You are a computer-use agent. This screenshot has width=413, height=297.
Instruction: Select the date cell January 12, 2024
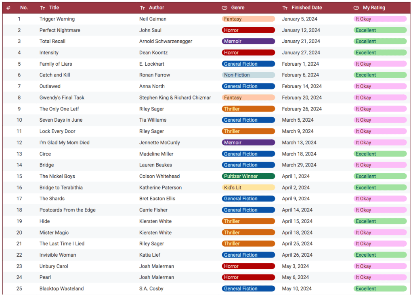coord(301,30)
